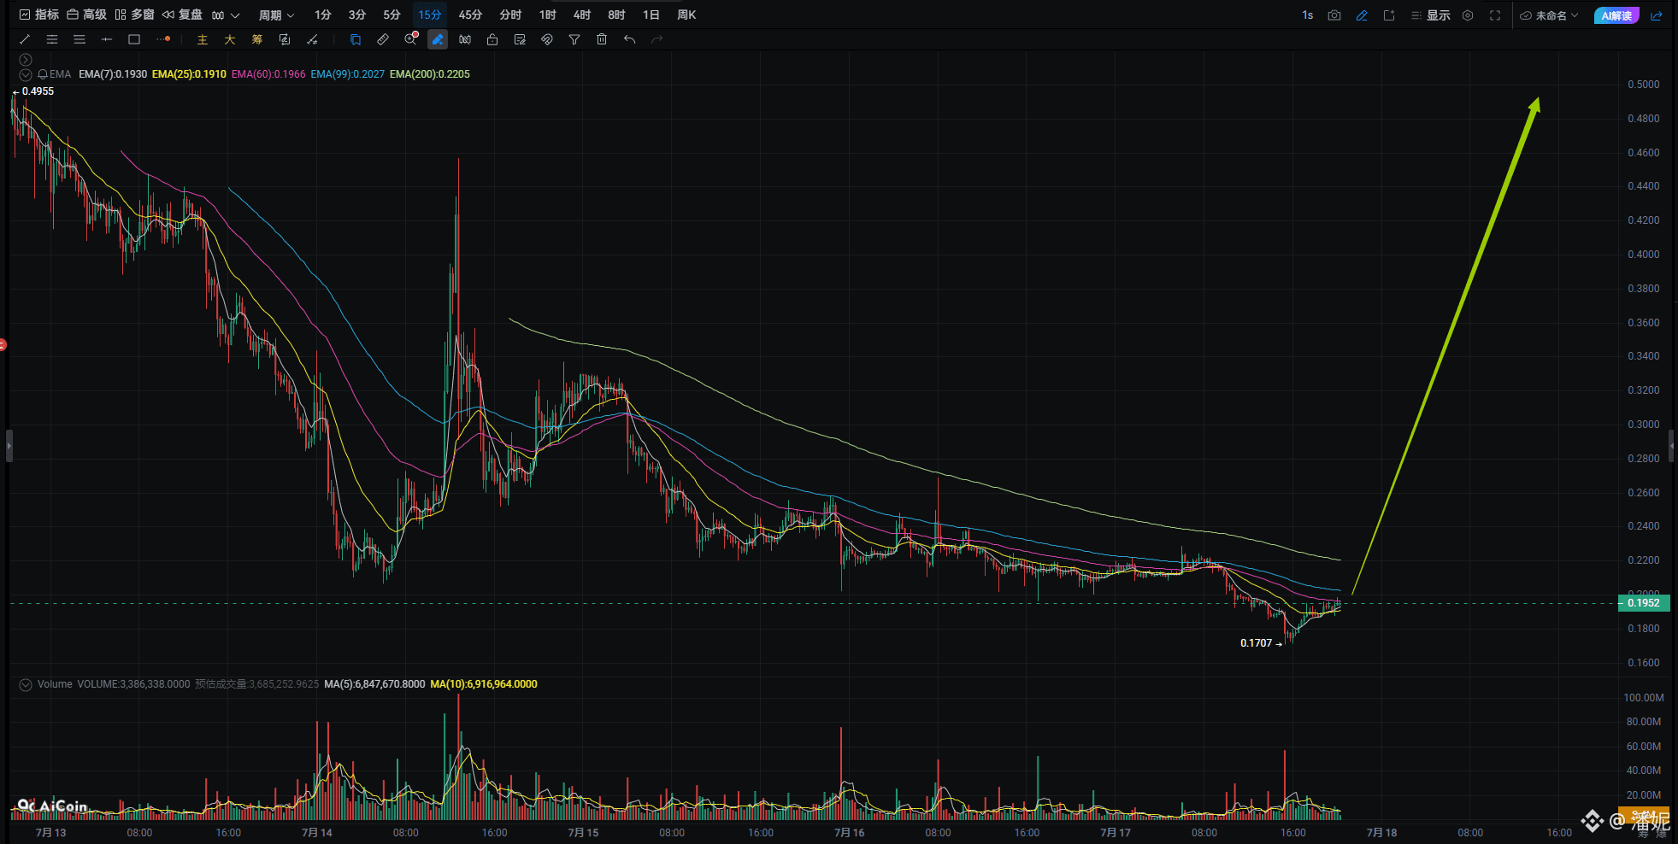1678x844 pixels.
Task: Toggle hide drawings icon
Action: pos(547,39)
